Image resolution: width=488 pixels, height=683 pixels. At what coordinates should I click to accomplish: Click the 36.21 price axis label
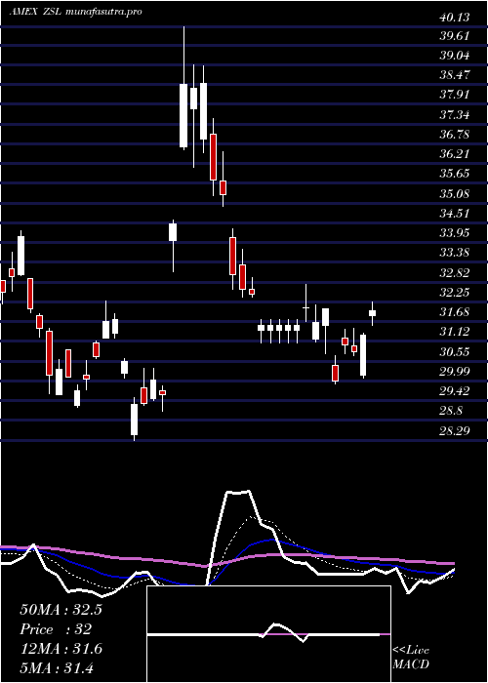tap(455, 154)
